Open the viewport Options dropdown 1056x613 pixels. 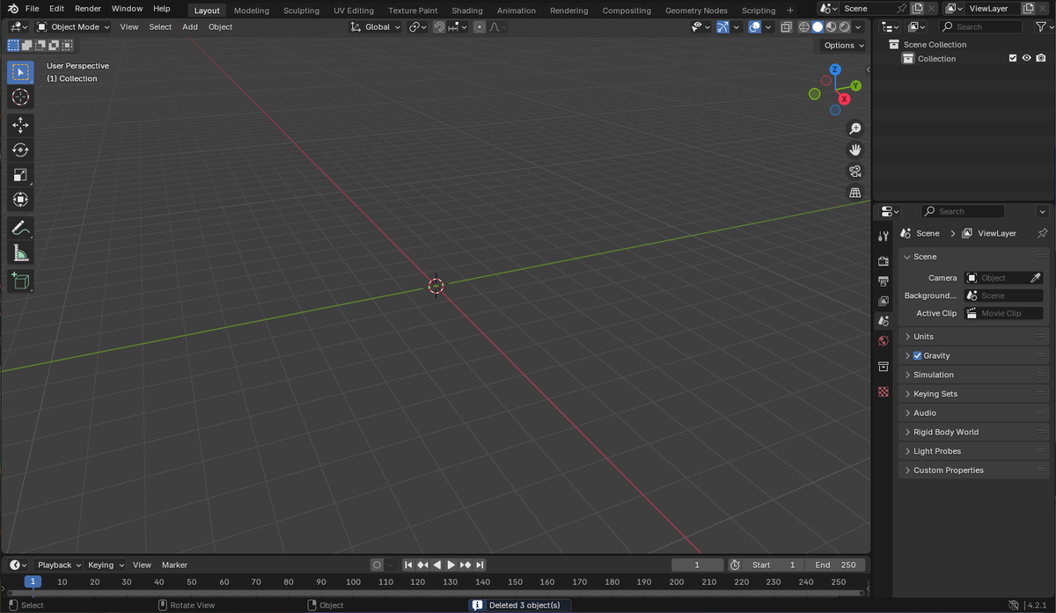[843, 45]
